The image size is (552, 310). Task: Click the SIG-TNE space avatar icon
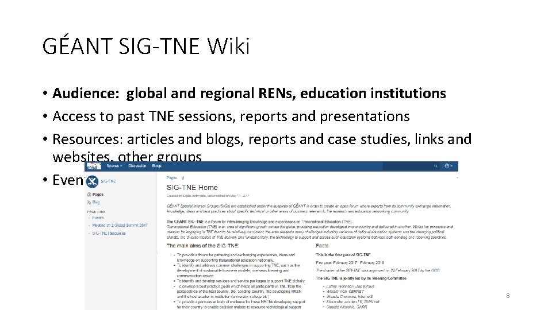[92, 181]
